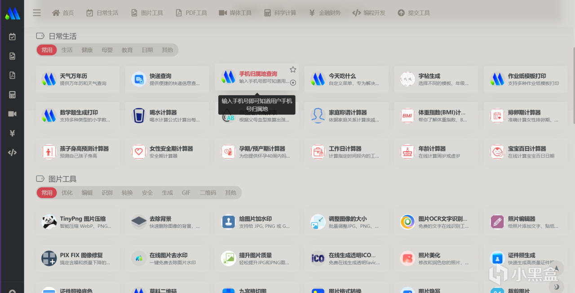575x293 pixels.
Task: Select the image tools icon in left sidebar
Action: pyautogui.click(x=12, y=56)
